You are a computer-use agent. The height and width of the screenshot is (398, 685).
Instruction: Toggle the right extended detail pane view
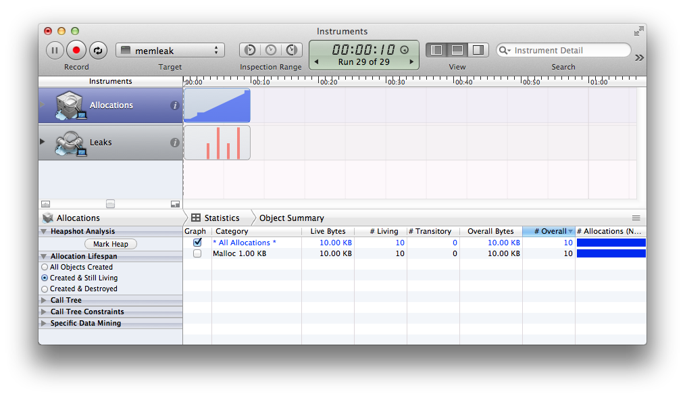pyautogui.click(x=478, y=50)
